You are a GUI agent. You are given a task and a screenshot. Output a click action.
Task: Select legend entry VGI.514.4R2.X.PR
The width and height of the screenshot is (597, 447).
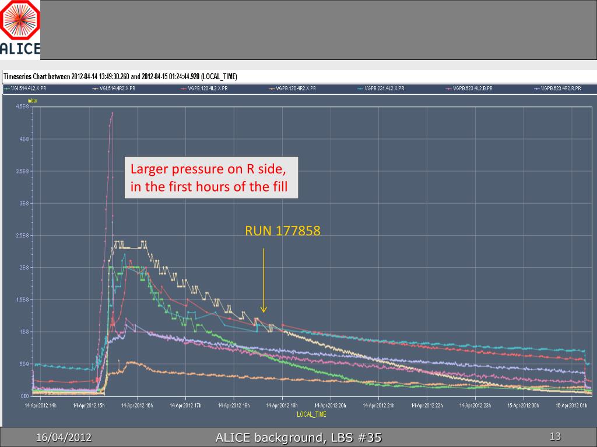114,88
